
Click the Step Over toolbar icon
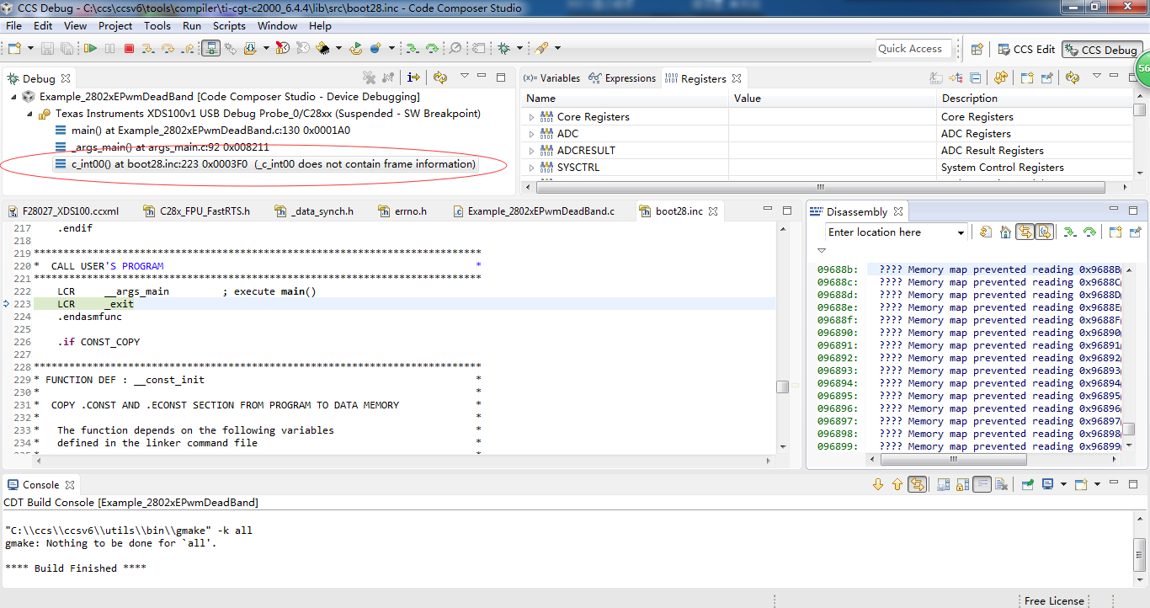pos(168,49)
